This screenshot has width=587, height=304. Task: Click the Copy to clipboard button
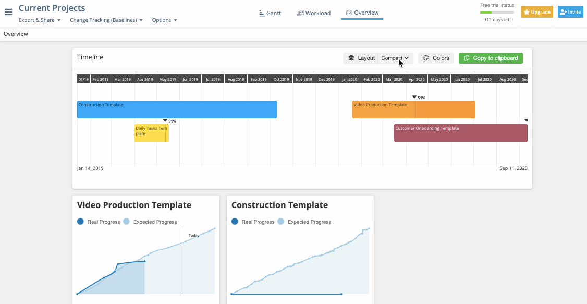click(x=491, y=58)
